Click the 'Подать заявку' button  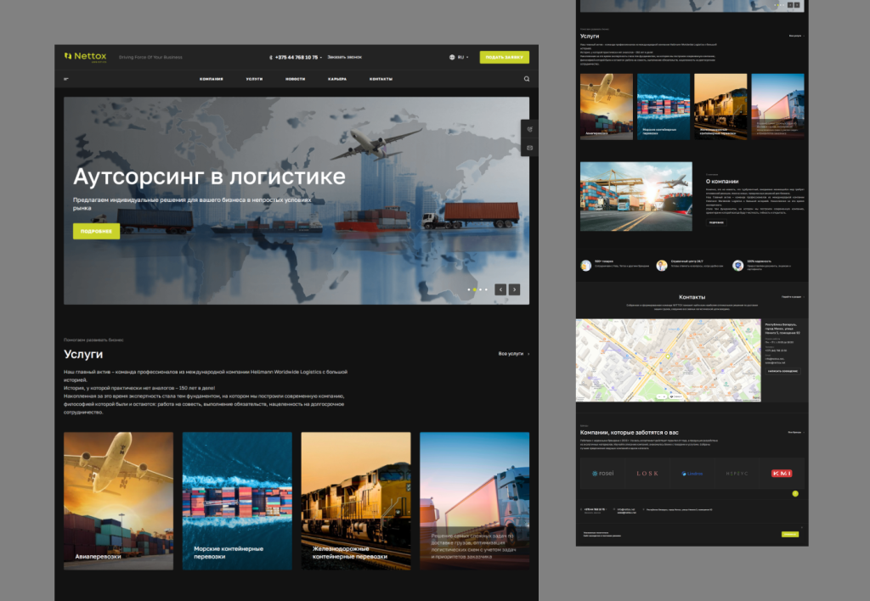[x=504, y=57]
